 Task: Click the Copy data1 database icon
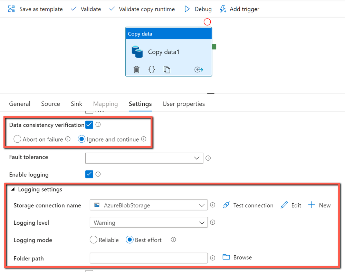coord(137,52)
